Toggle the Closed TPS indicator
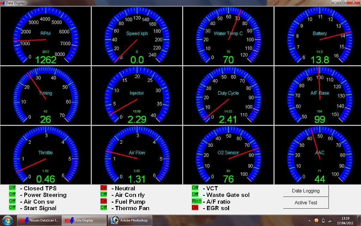 point(12,188)
